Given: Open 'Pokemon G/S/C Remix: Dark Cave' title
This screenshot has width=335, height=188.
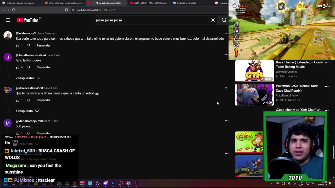Looking at the screenshot, I should pyautogui.click(x=297, y=88).
